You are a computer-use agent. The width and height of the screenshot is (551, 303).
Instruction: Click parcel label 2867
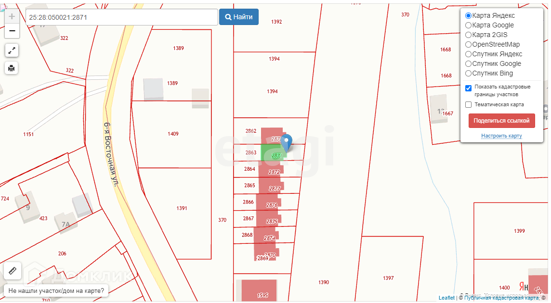tap(249, 218)
